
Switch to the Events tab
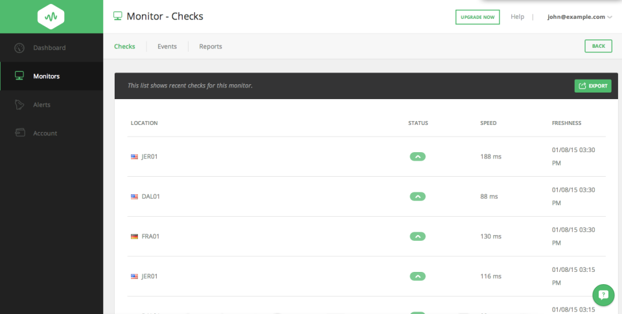click(x=167, y=47)
